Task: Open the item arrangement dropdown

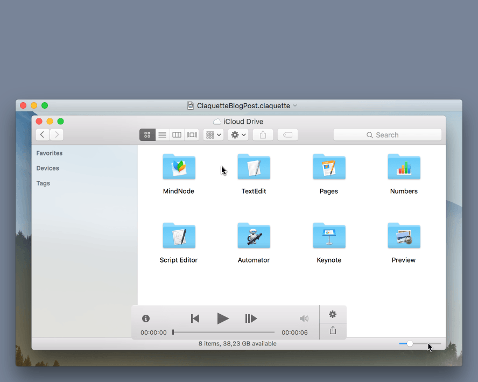Action: coord(213,135)
